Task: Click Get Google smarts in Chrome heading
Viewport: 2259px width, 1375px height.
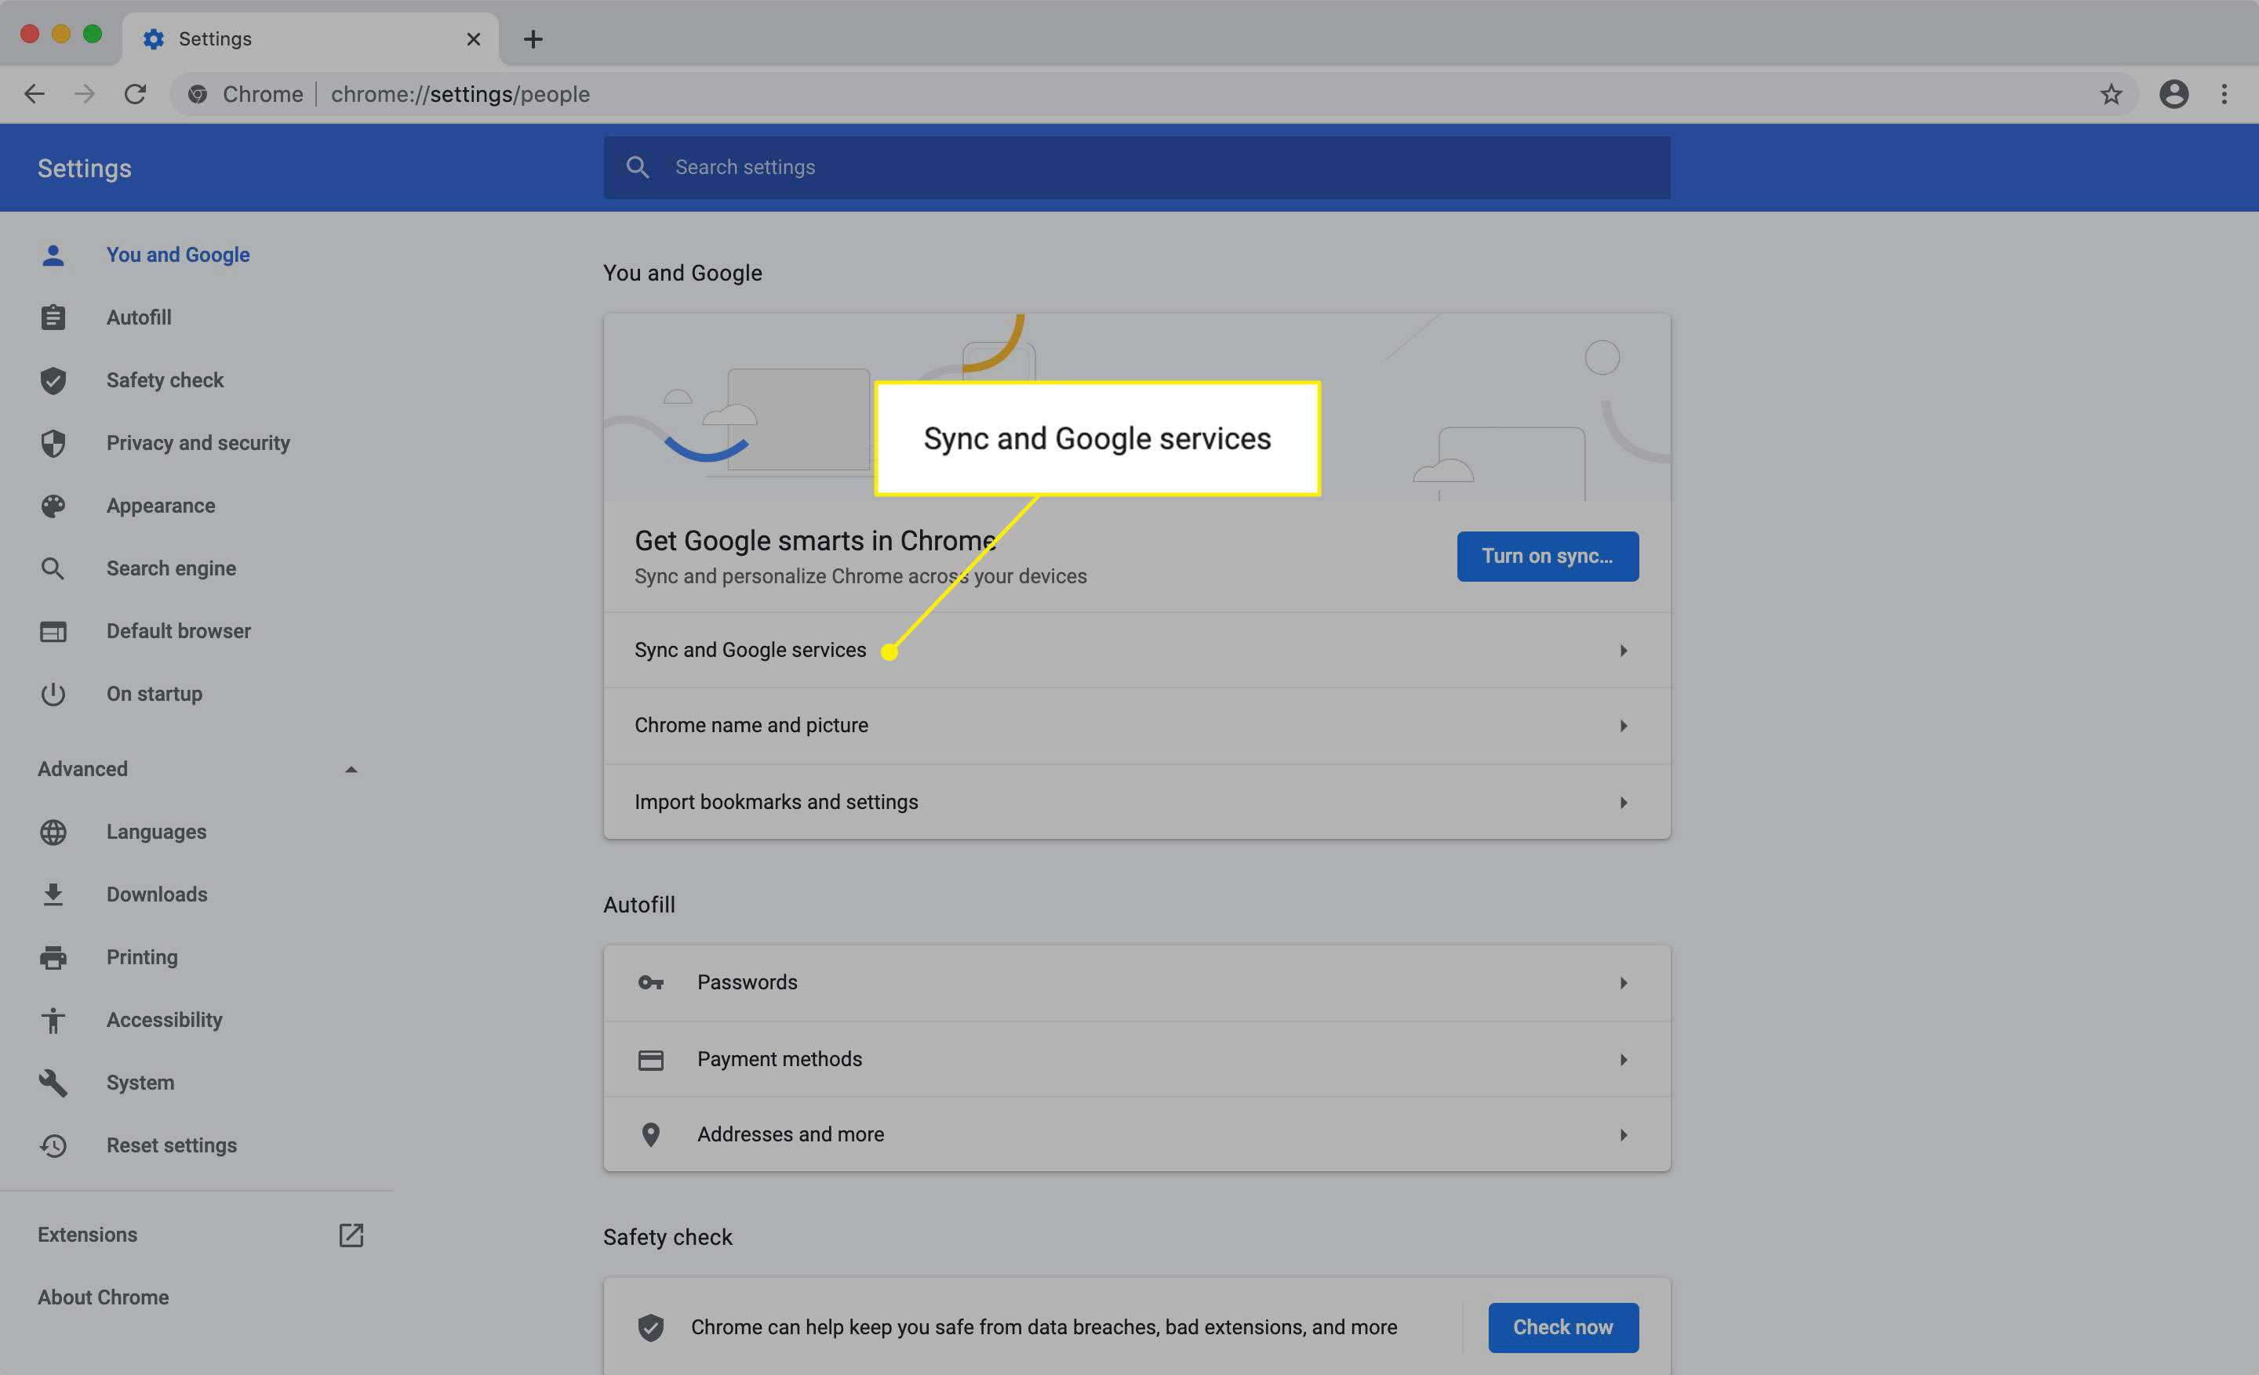Action: 815,540
